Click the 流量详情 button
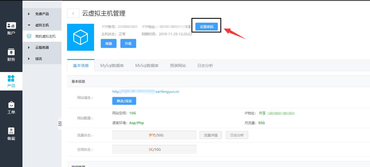Viewport: 370px width, 167px height. [211, 135]
